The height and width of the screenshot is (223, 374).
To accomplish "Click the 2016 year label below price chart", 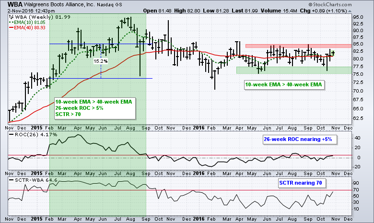I will click(199, 128).
